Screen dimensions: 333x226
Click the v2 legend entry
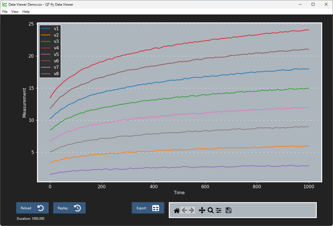[50, 35]
